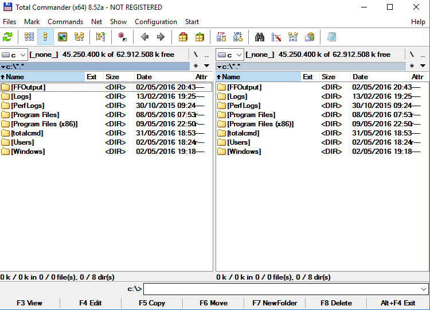This screenshot has height=310, width=430.
Task: Select [Program Files] in right panel
Action: point(322,115)
